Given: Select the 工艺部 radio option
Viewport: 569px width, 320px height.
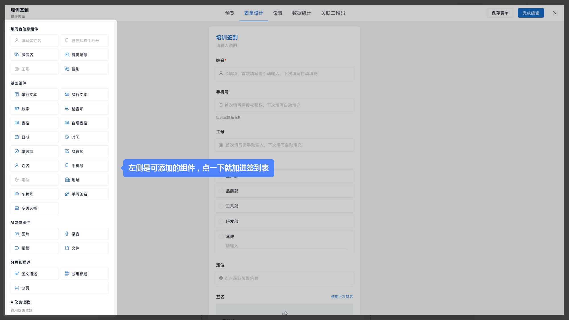Looking at the screenshot, I should tap(221, 206).
